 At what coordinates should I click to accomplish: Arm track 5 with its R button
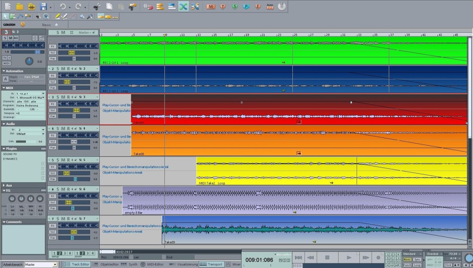tap(68, 160)
